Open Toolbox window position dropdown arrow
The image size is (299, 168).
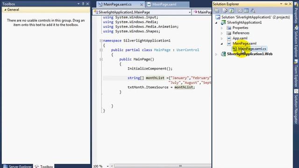[78, 4]
